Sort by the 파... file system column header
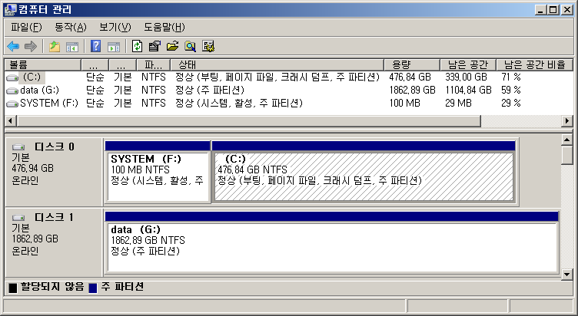578x316 pixels. (x=153, y=64)
